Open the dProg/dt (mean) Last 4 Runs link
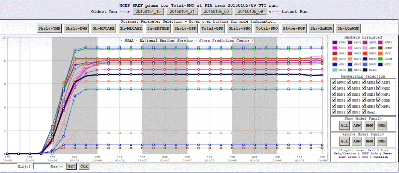The width and height of the screenshot is (399, 173). (363, 150)
